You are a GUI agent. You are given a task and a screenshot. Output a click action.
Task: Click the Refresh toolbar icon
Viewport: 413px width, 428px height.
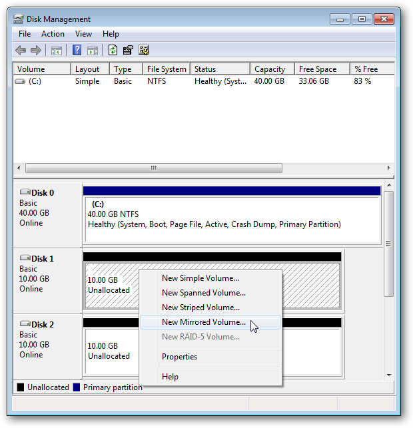click(113, 50)
